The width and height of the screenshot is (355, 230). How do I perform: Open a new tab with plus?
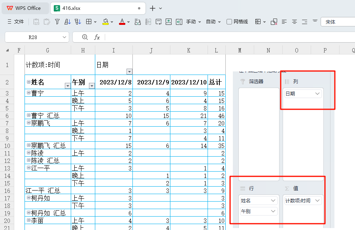153,8
